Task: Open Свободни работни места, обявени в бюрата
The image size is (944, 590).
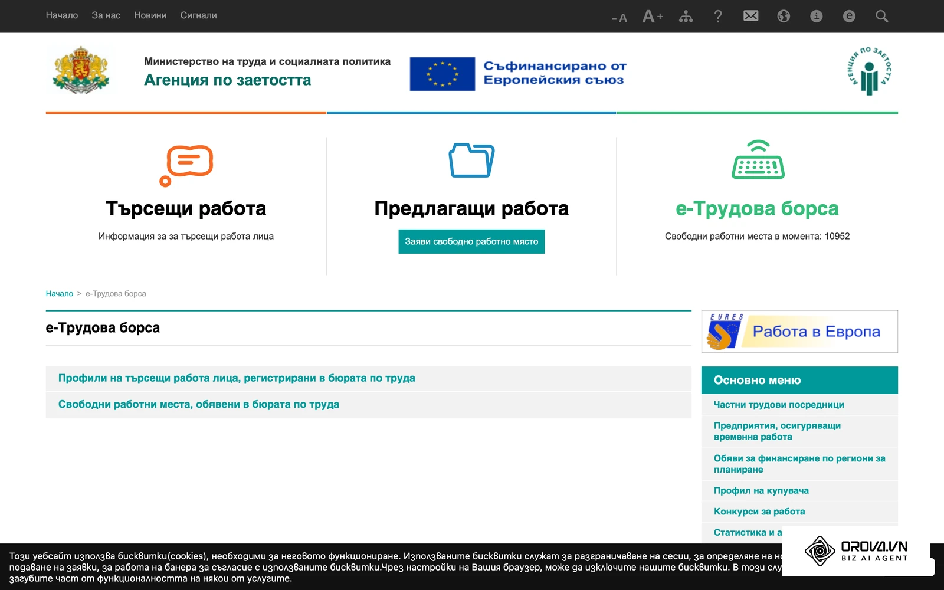Action: 199,405
